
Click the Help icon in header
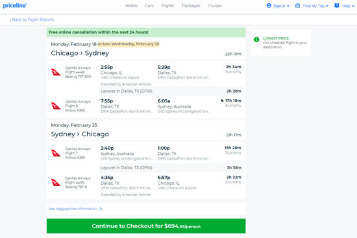click(x=336, y=6)
